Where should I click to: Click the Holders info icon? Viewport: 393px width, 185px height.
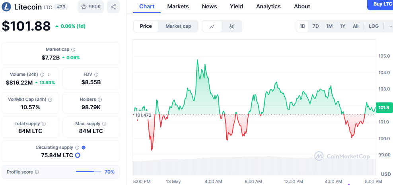(x=100, y=100)
